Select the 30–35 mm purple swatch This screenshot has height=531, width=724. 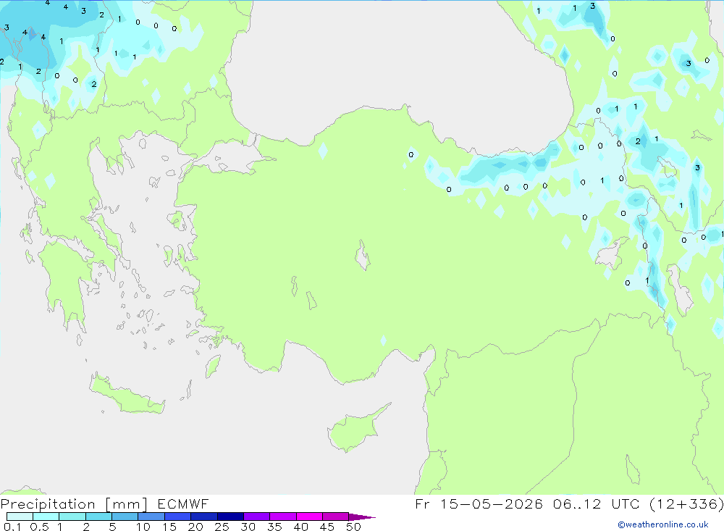257,517
